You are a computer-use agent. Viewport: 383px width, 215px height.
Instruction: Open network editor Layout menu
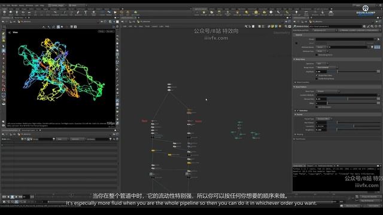pyautogui.click(x=154, y=26)
